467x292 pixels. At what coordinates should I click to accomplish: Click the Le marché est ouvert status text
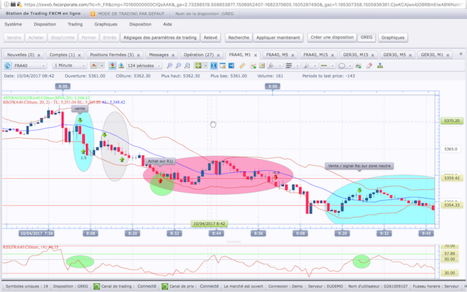click(x=243, y=286)
